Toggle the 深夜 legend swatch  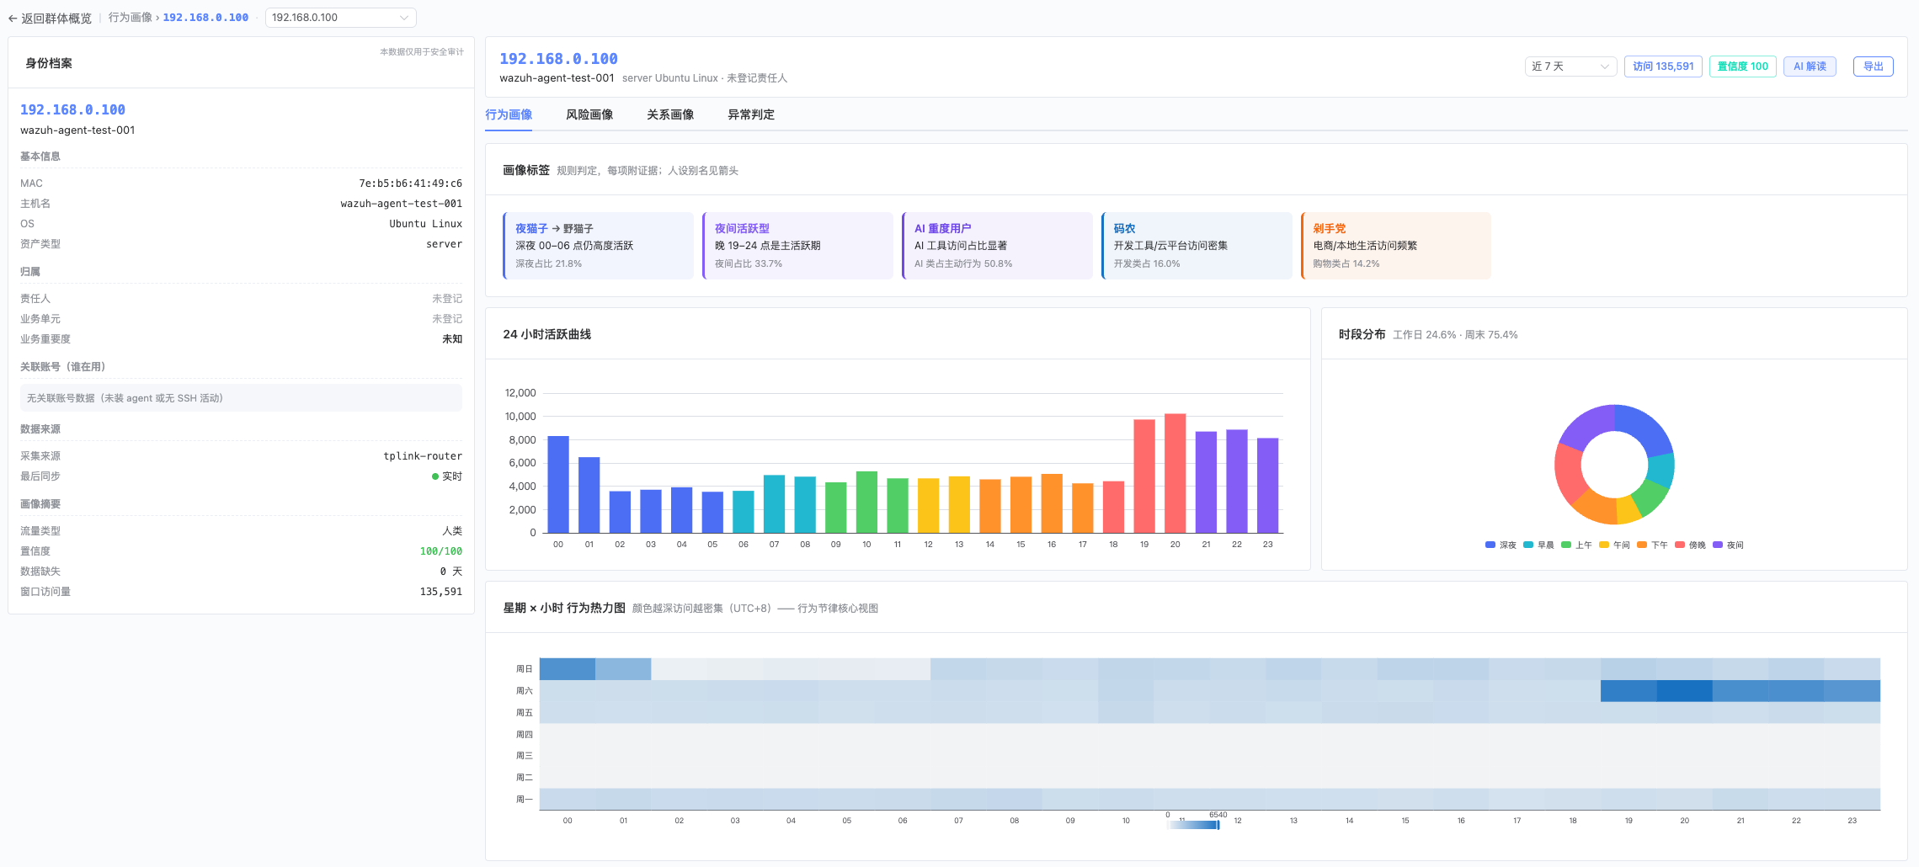1490,545
